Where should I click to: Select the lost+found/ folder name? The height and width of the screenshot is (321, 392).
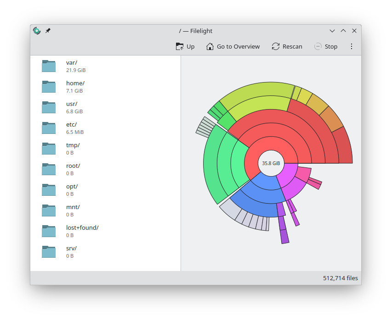coord(82,228)
